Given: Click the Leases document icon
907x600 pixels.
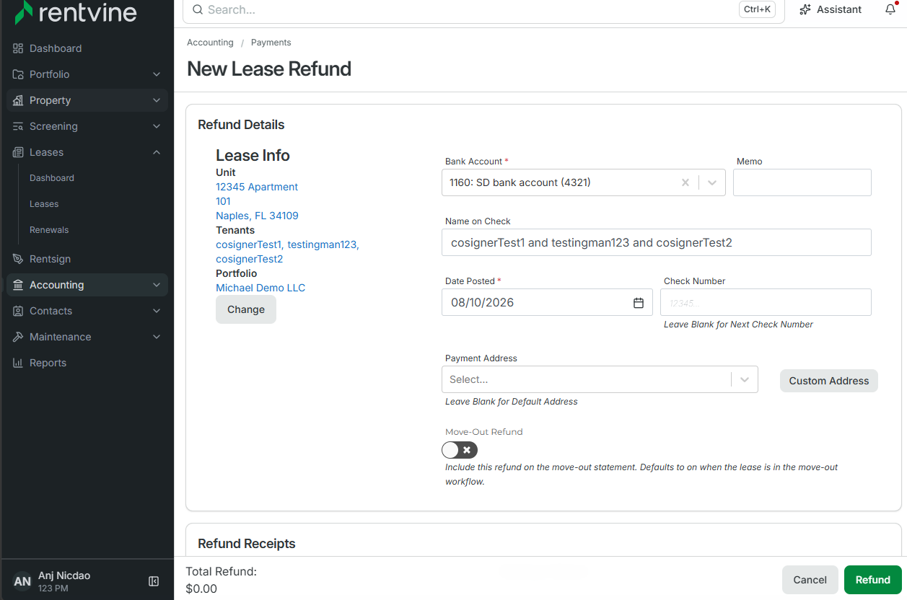Looking at the screenshot, I should coord(18,152).
